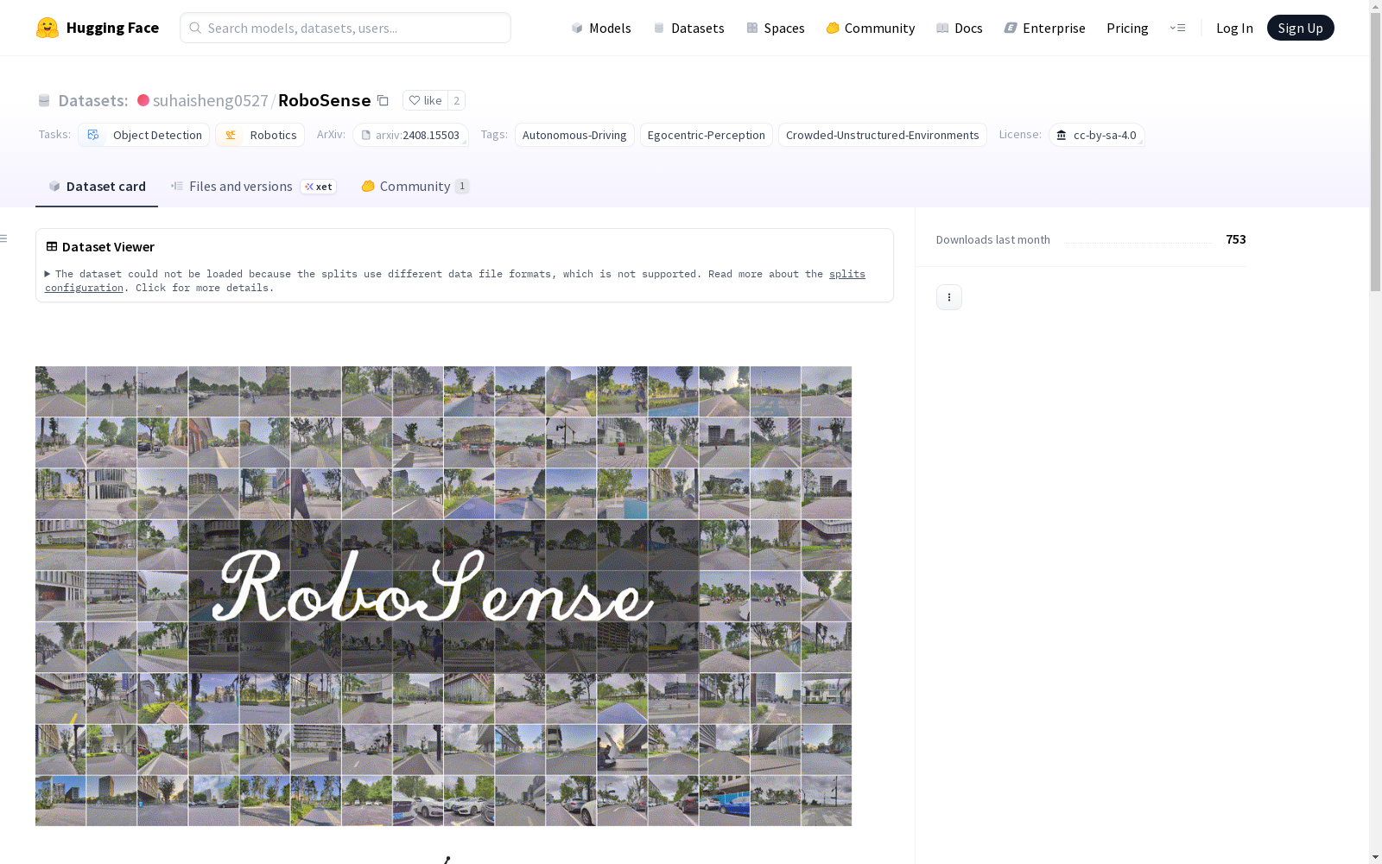Click the xet badge
This screenshot has height=864, width=1382.
(x=319, y=187)
